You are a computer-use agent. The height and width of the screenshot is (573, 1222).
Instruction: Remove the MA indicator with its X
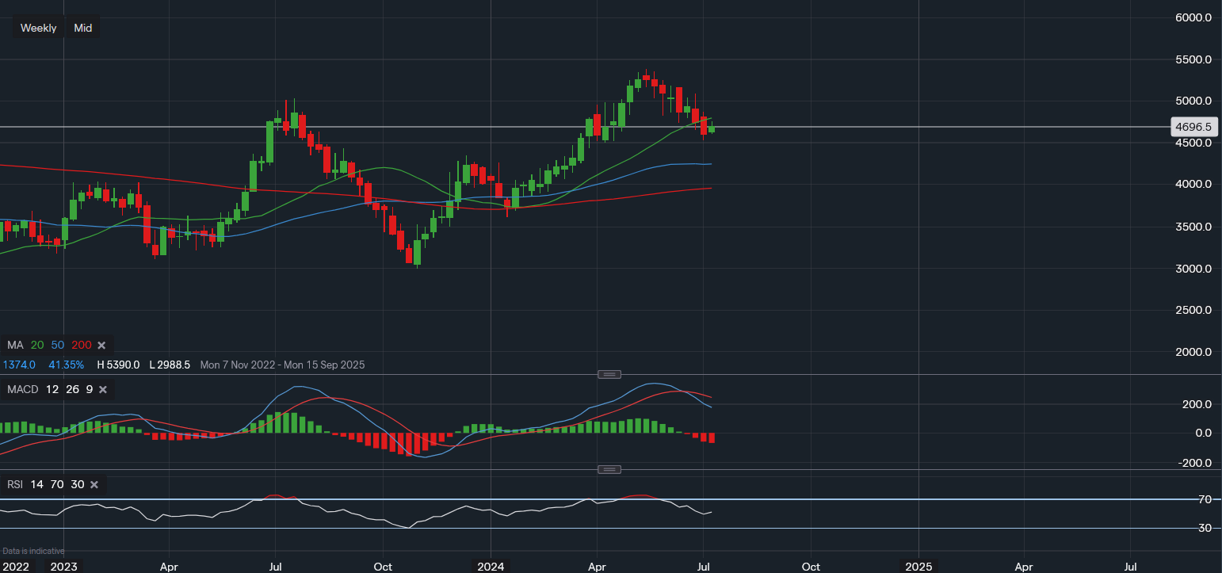coord(101,346)
